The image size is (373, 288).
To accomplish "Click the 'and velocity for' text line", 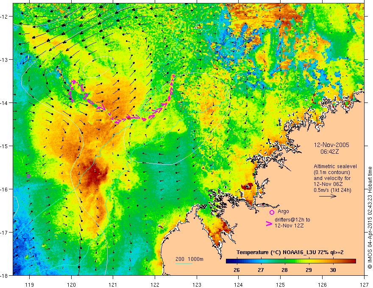I will [x=332, y=178].
